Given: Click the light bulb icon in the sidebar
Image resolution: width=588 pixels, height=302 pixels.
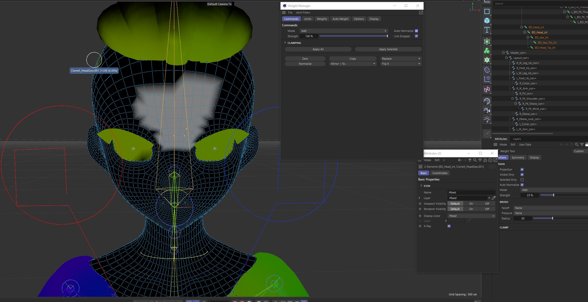Looking at the screenshot, I should click(487, 120).
